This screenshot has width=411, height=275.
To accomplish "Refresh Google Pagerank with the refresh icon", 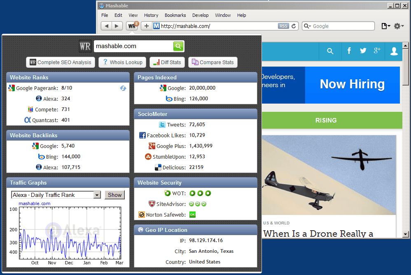I will pyautogui.click(x=123, y=88).
